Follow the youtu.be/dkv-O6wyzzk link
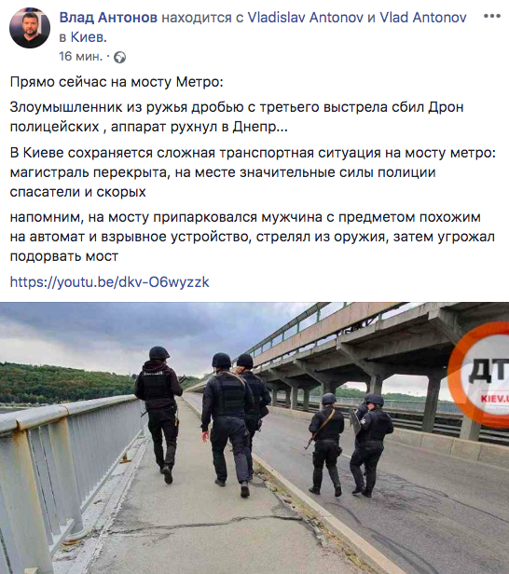The width and height of the screenshot is (509, 574). pyautogui.click(x=109, y=281)
